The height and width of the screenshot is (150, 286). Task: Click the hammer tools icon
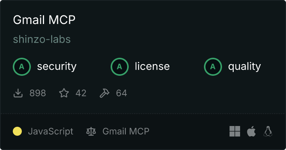point(105,93)
